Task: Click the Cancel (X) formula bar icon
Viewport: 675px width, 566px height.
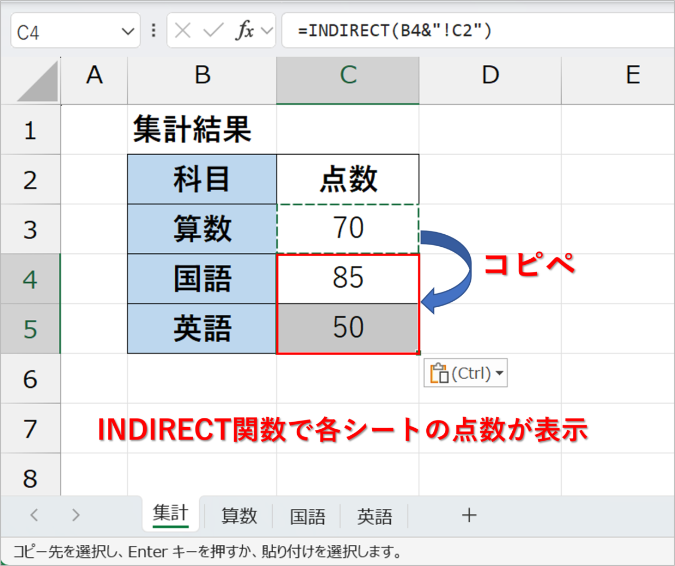Action: click(x=183, y=31)
